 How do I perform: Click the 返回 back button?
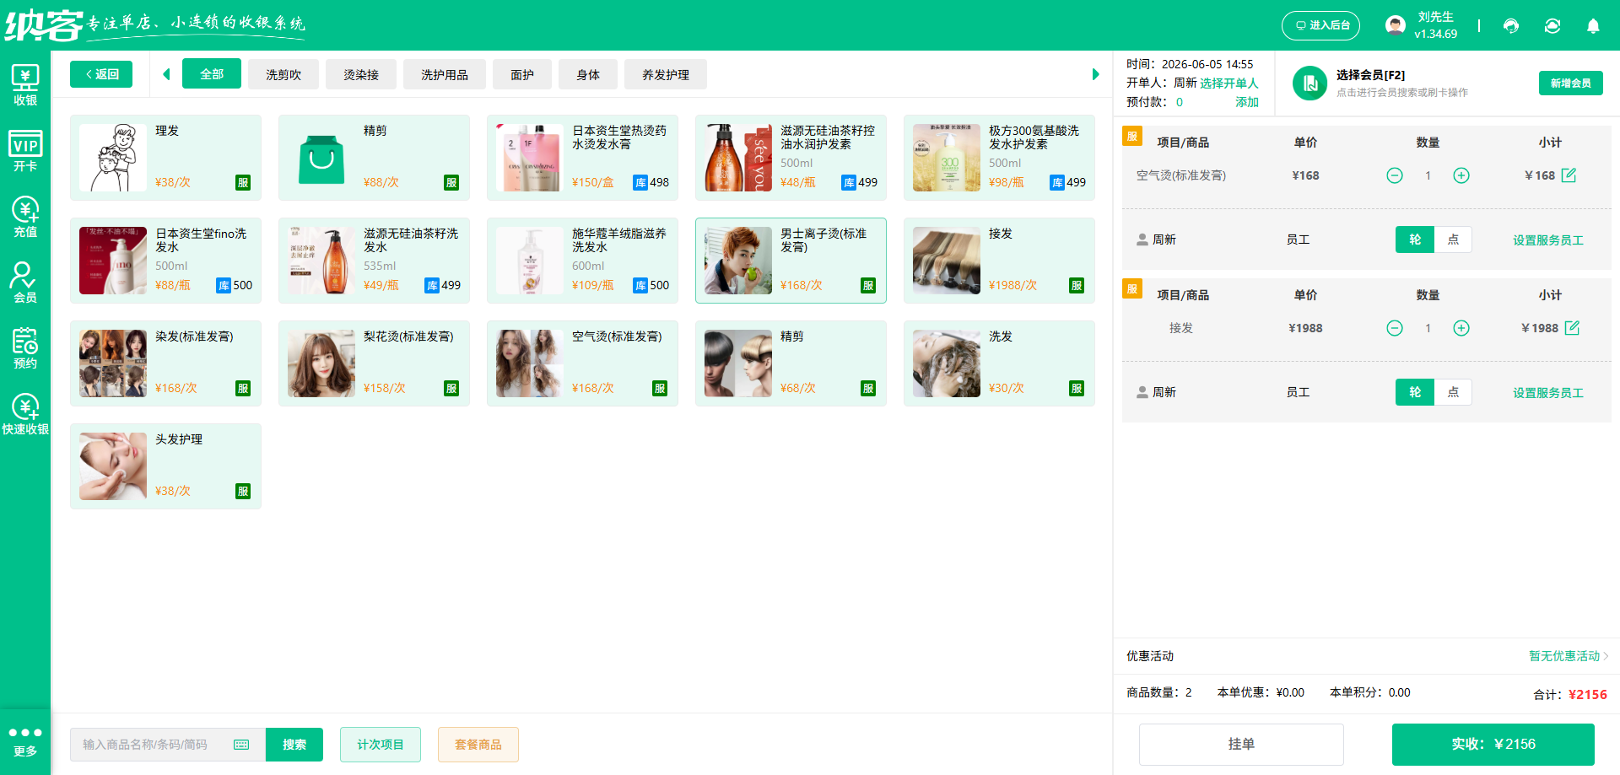[101, 74]
